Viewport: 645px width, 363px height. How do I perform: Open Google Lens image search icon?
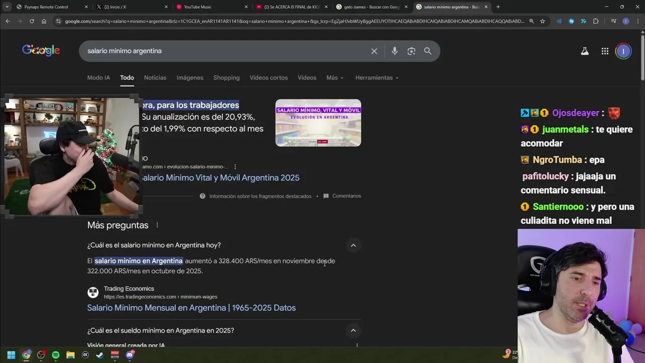pyautogui.click(x=412, y=51)
